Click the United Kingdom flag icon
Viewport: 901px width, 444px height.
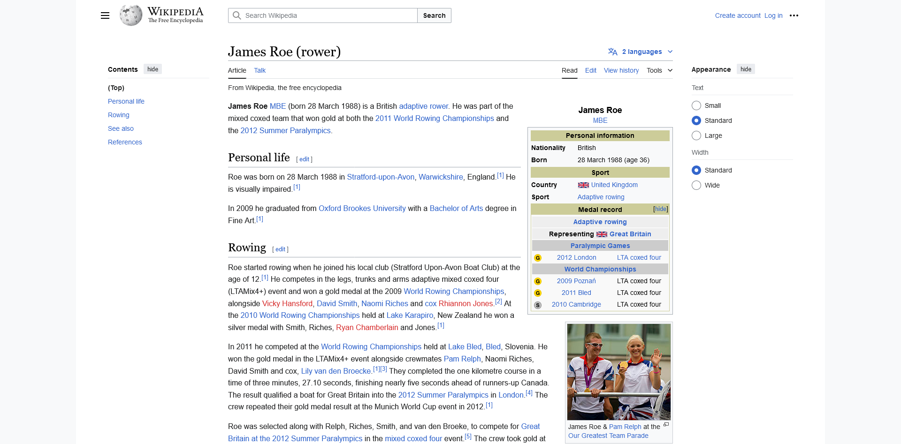tap(583, 185)
